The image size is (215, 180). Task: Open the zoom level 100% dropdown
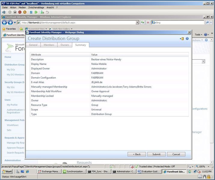[208, 166]
